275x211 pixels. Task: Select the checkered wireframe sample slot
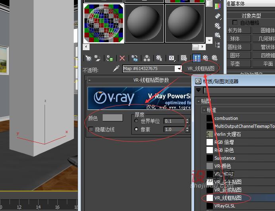click(103, 23)
